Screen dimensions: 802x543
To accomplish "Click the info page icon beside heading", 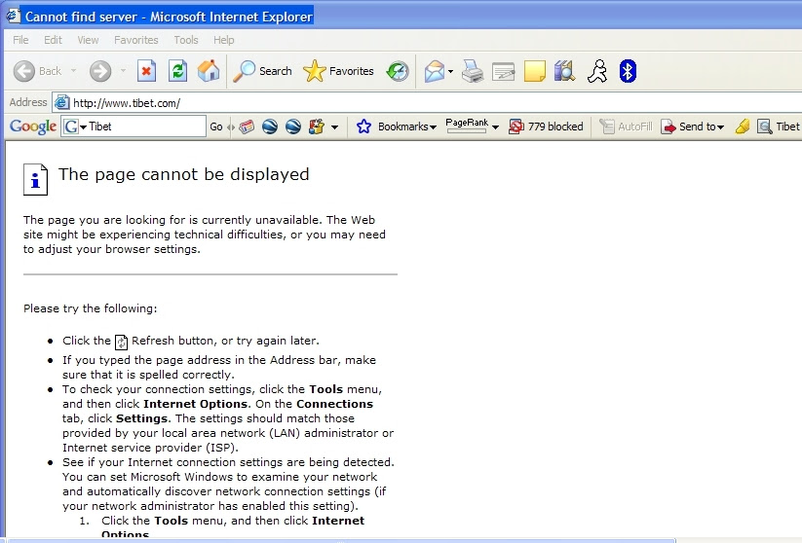I will pos(35,179).
